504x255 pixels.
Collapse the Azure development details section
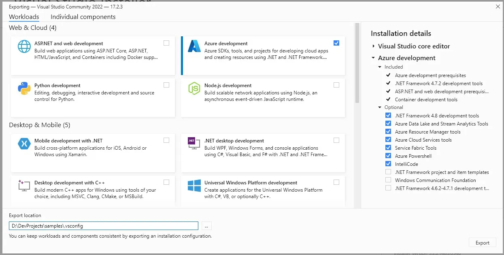pyautogui.click(x=374, y=58)
